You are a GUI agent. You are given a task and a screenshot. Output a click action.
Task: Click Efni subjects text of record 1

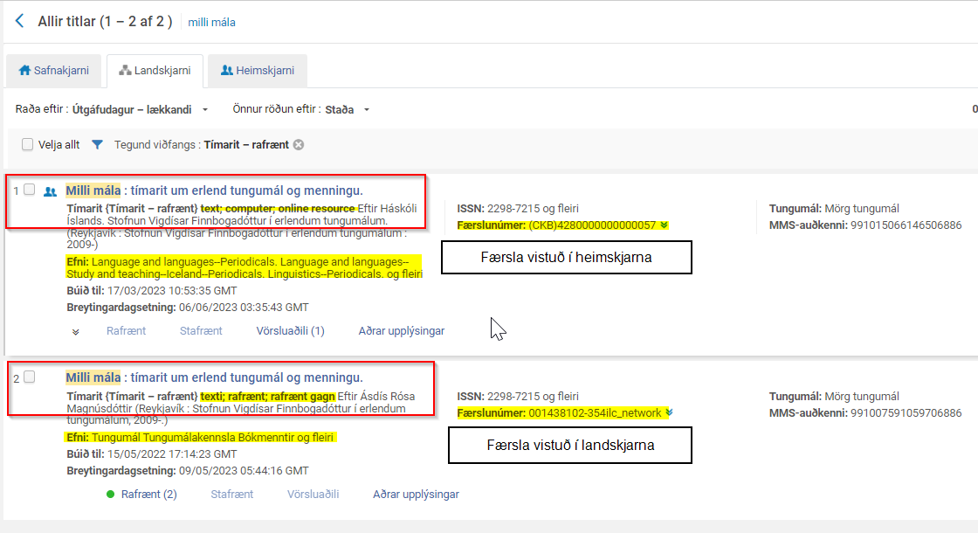pyautogui.click(x=244, y=267)
